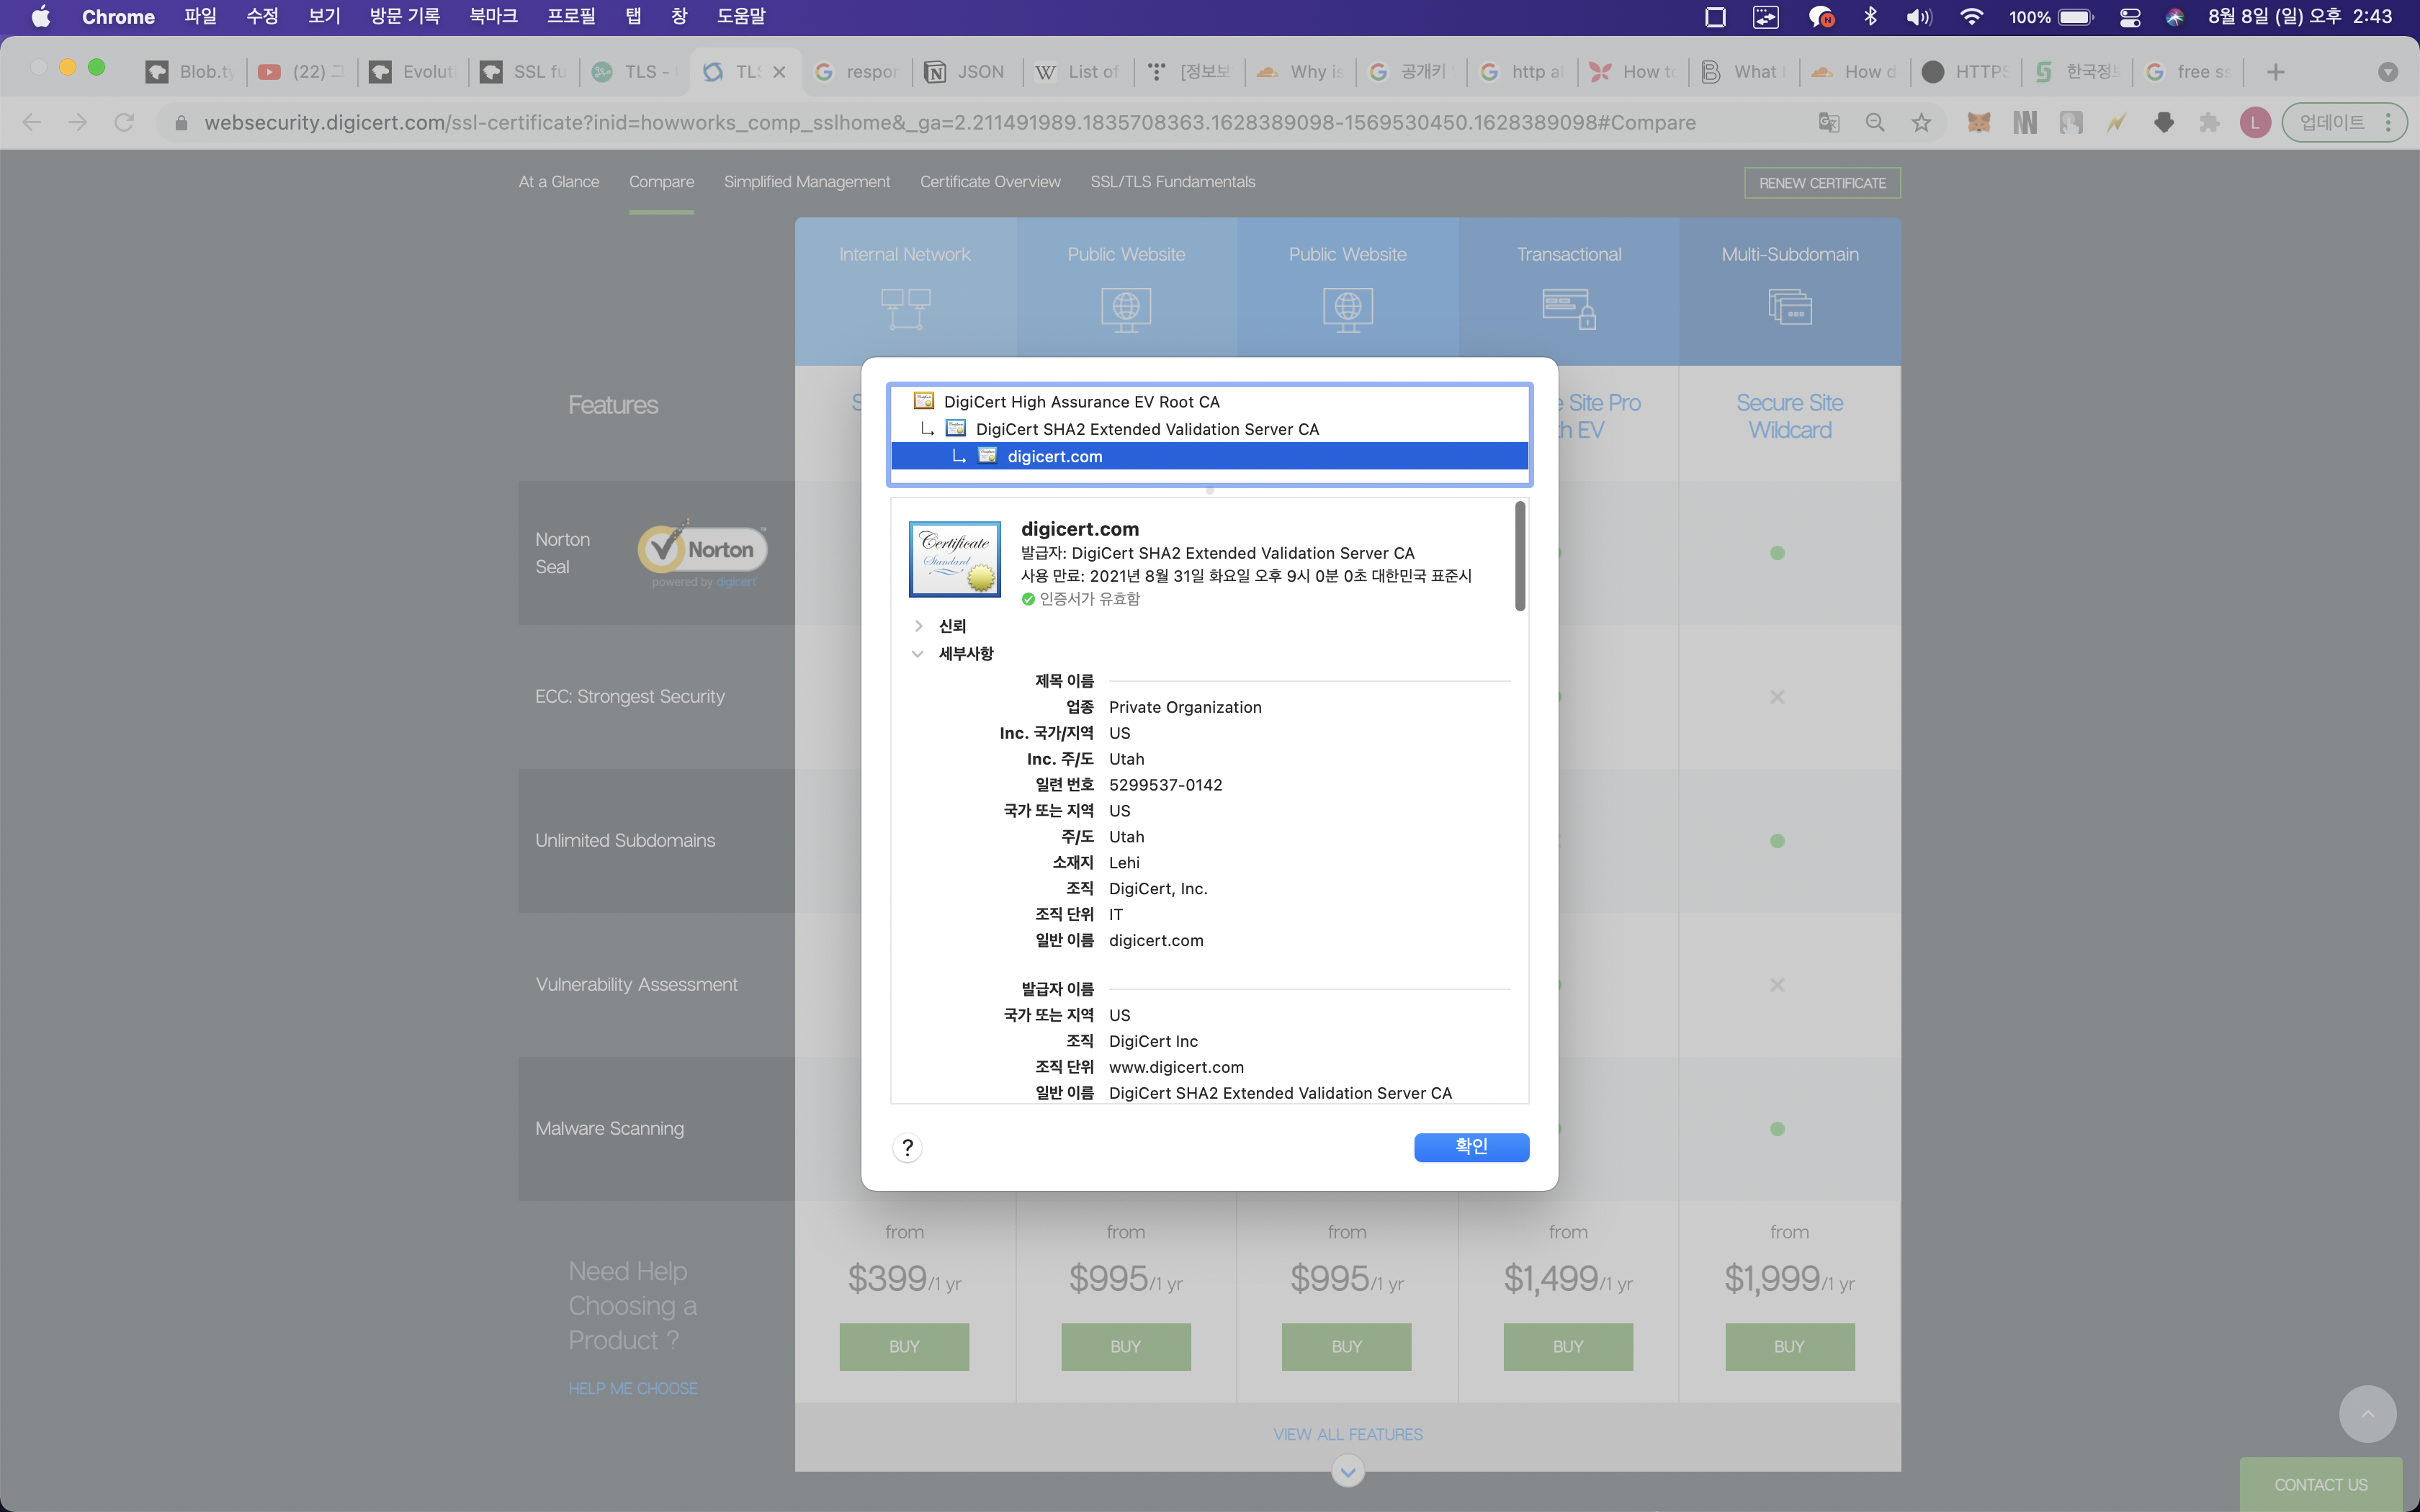This screenshot has height=1512, width=2420.
Task: Open the MetaMask fox extension
Action: point(1978,123)
